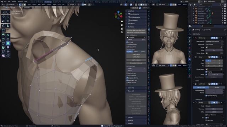
Task: Click the viewport zoom magnifier icon
Action: click(x=122, y=22)
